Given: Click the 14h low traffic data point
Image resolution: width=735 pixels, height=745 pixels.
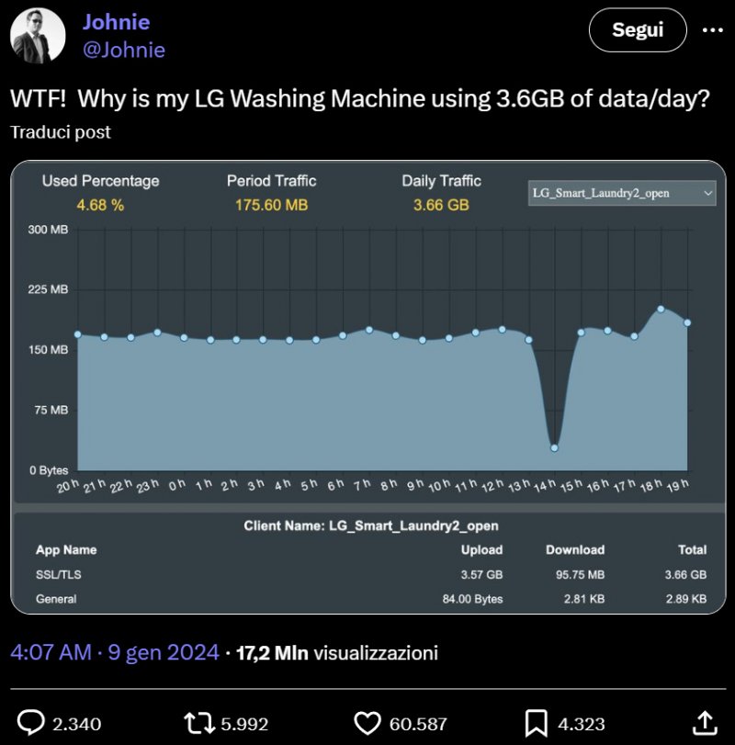Looking at the screenshot, I should 554,447.
